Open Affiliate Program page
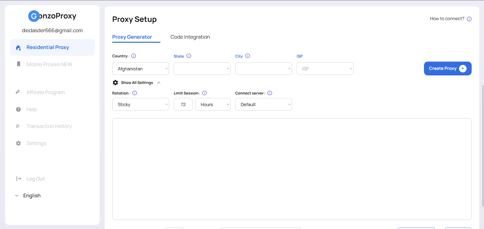Screen dimensions: 484x229 pyautogui.click(x=45, y=92)
